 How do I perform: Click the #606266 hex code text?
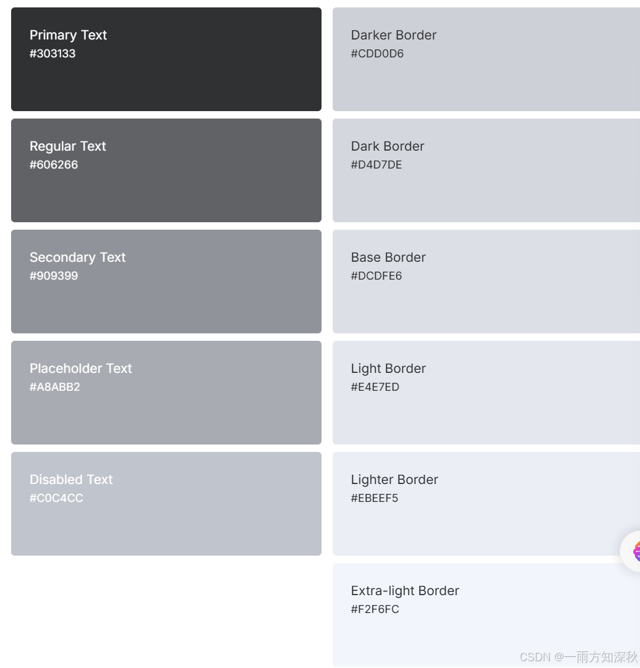(54, 165)
